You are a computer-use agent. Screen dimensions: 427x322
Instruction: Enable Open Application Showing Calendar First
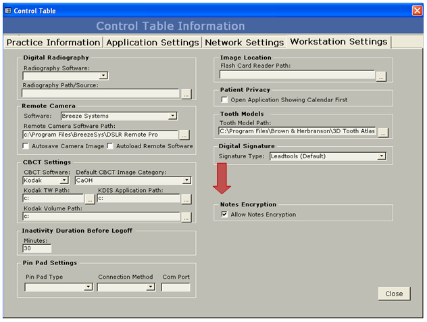pyautogui.click(x=225, y=99)
